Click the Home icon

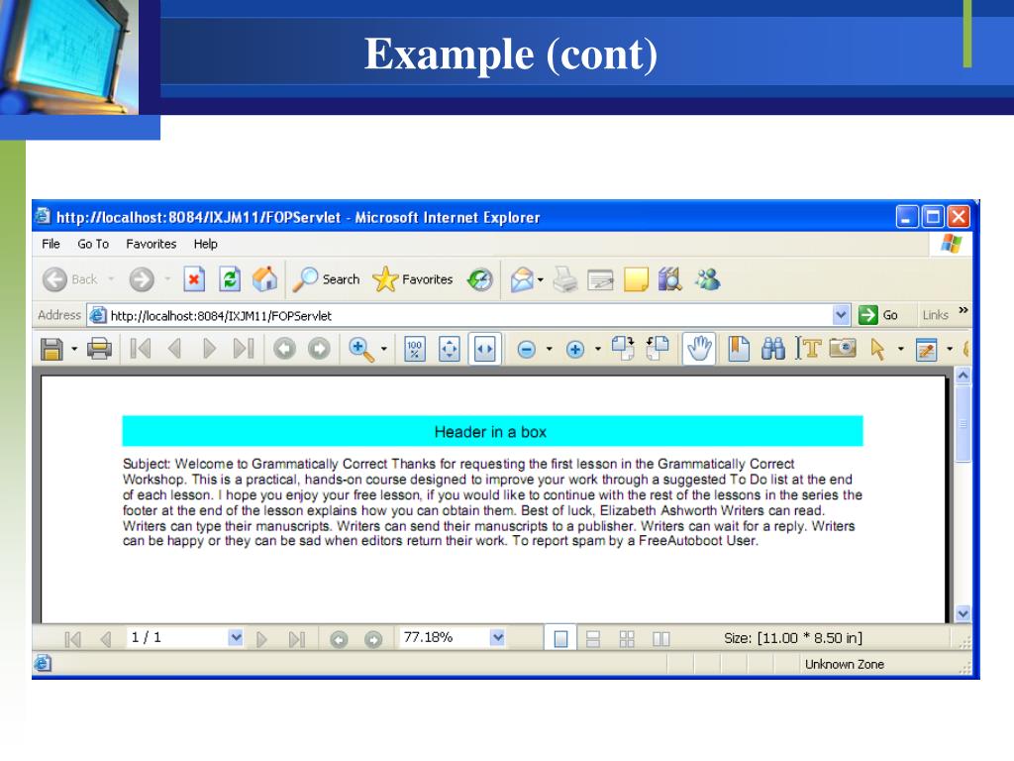[264, 278]
